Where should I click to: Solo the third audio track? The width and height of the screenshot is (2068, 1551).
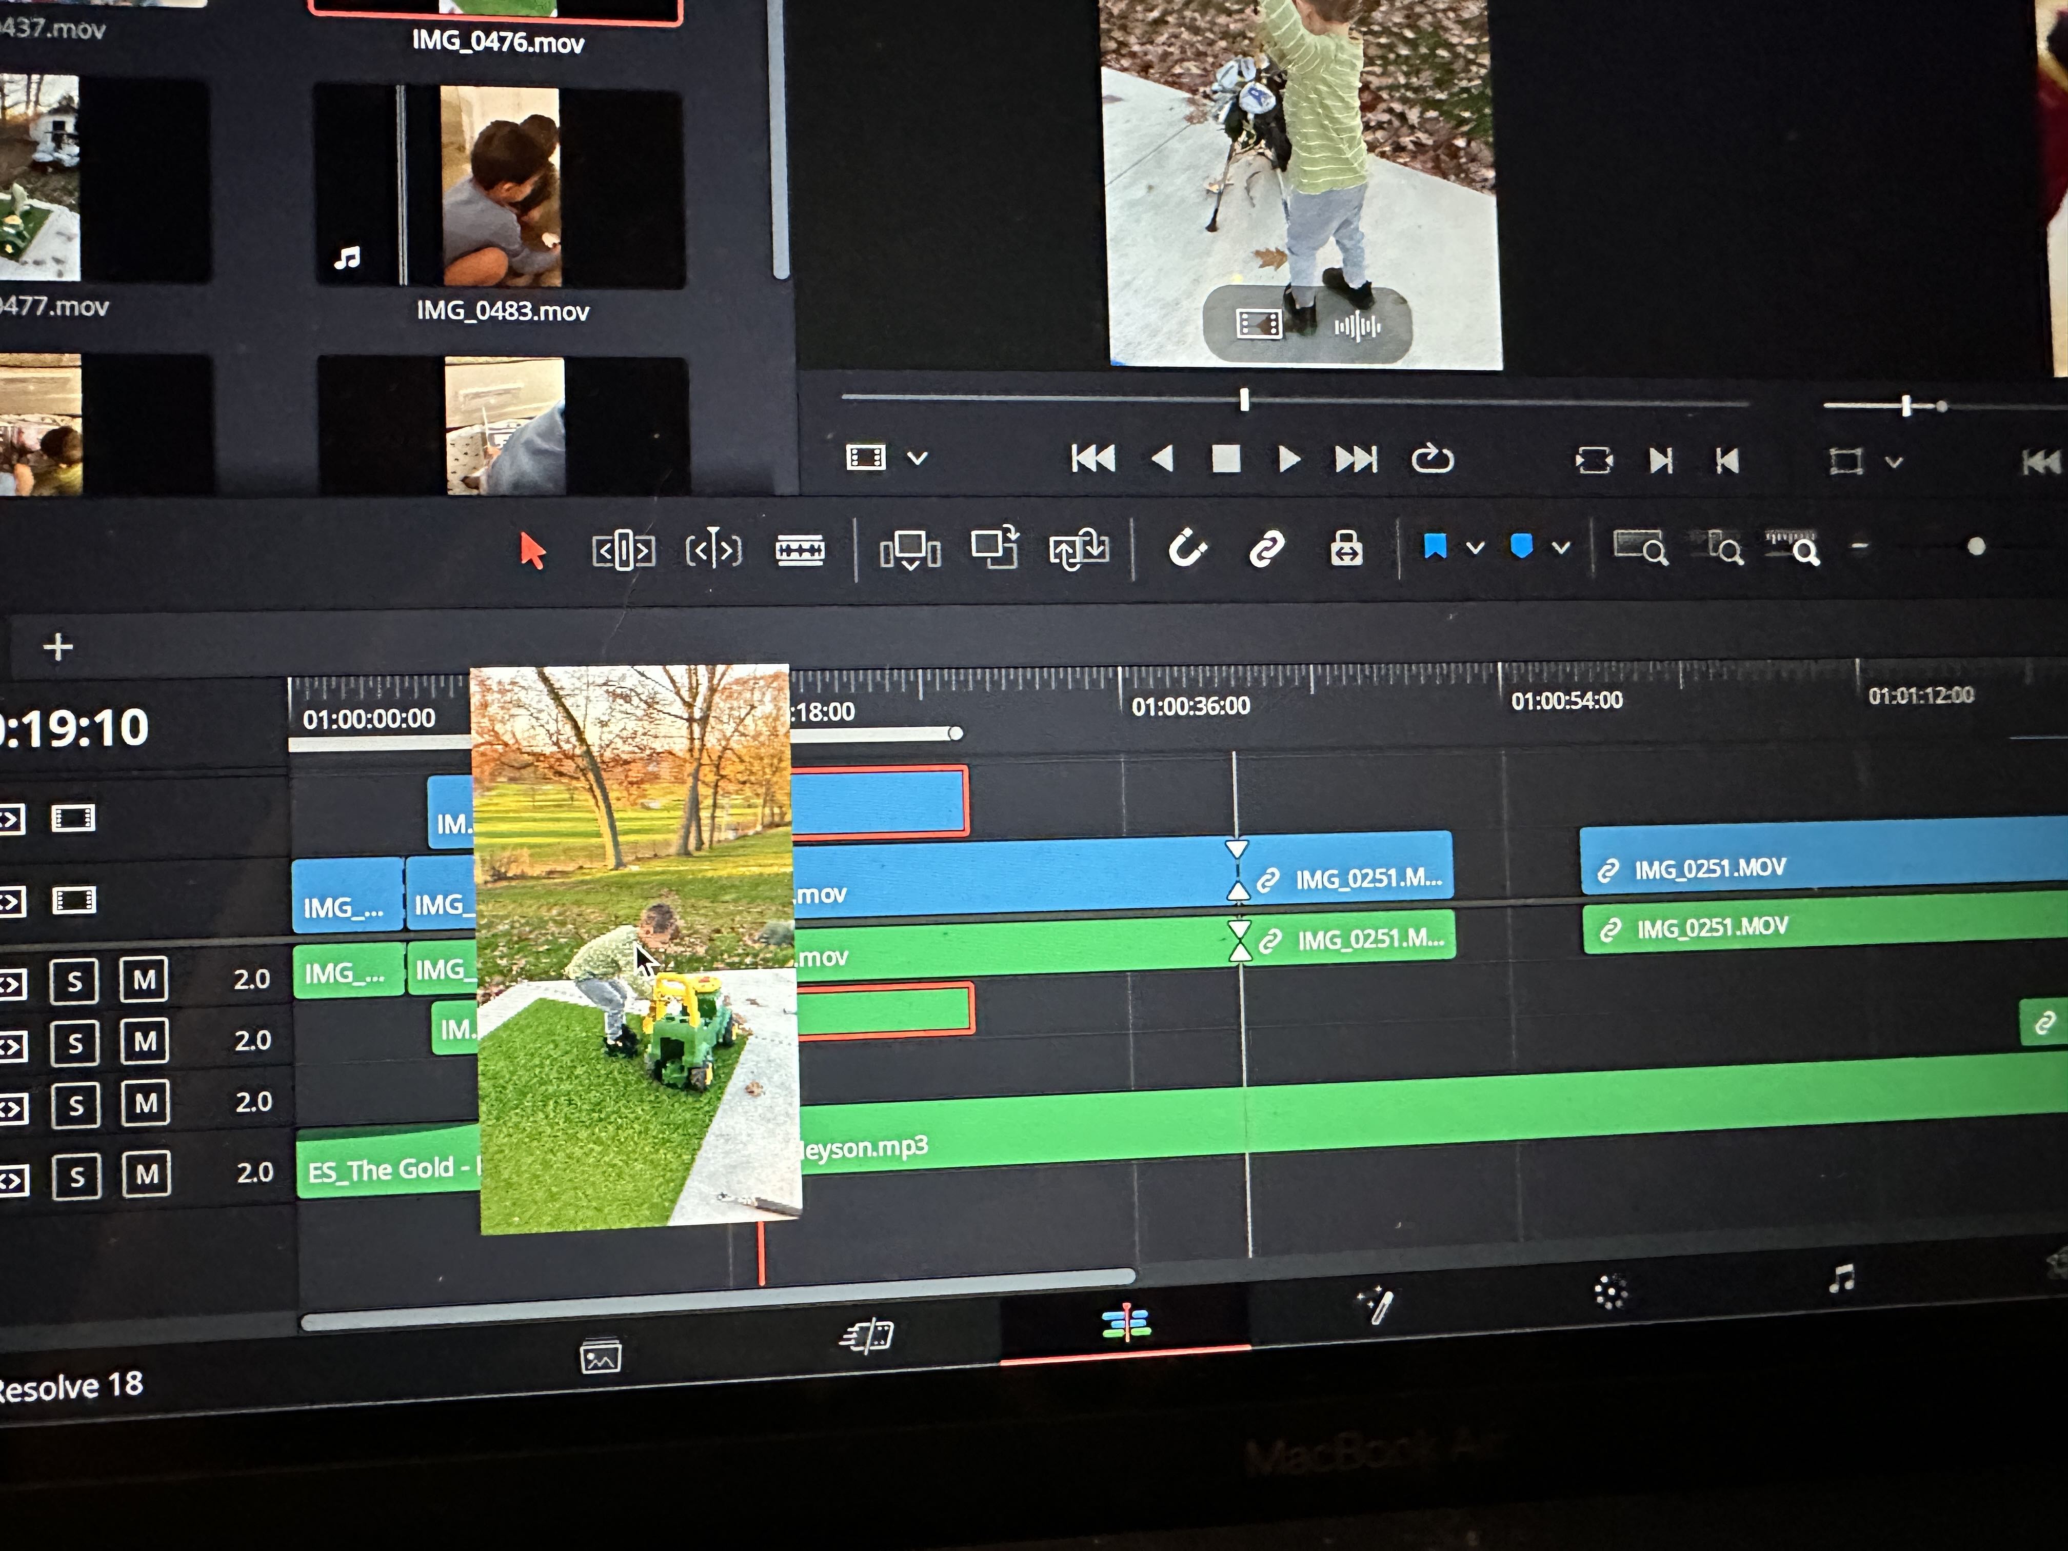76,1105
